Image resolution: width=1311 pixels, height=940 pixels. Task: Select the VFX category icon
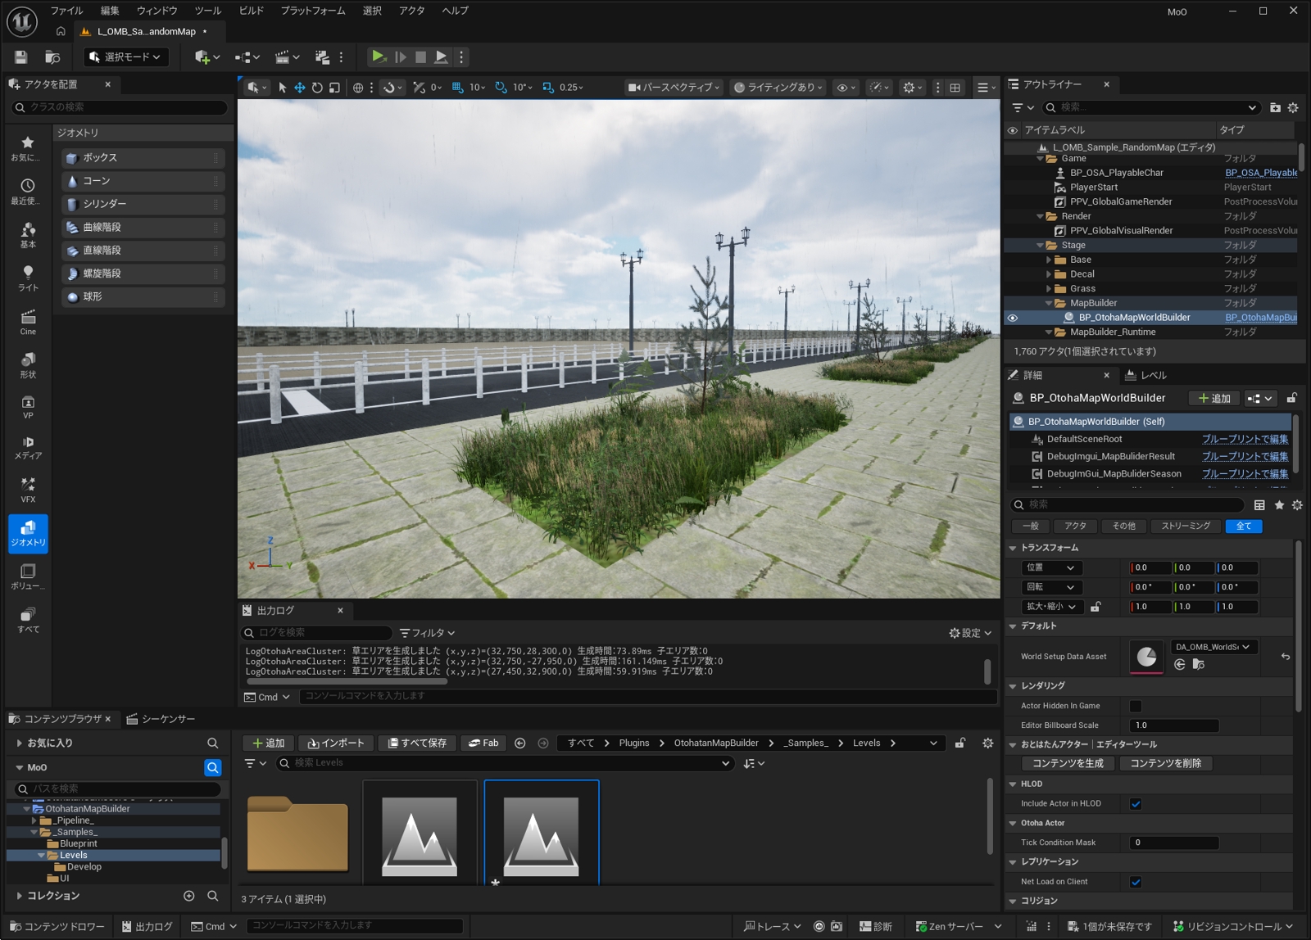(28, 490)
